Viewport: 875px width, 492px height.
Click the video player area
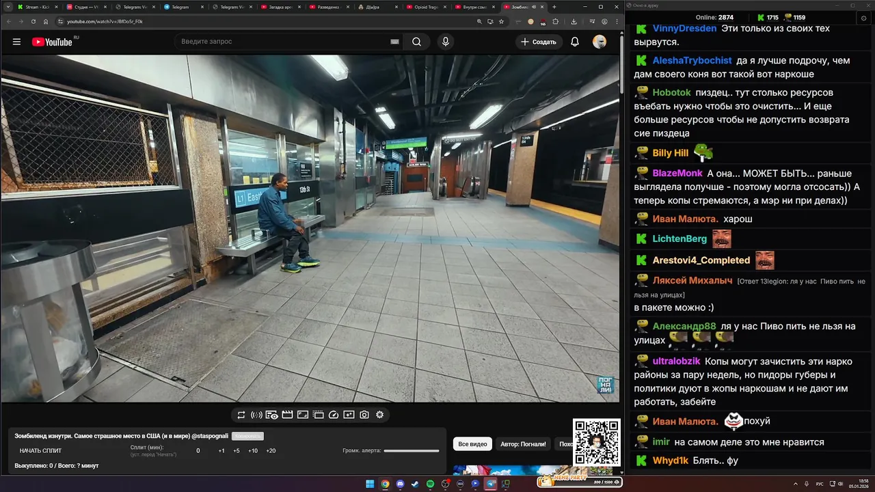click(x=310, y=228)
